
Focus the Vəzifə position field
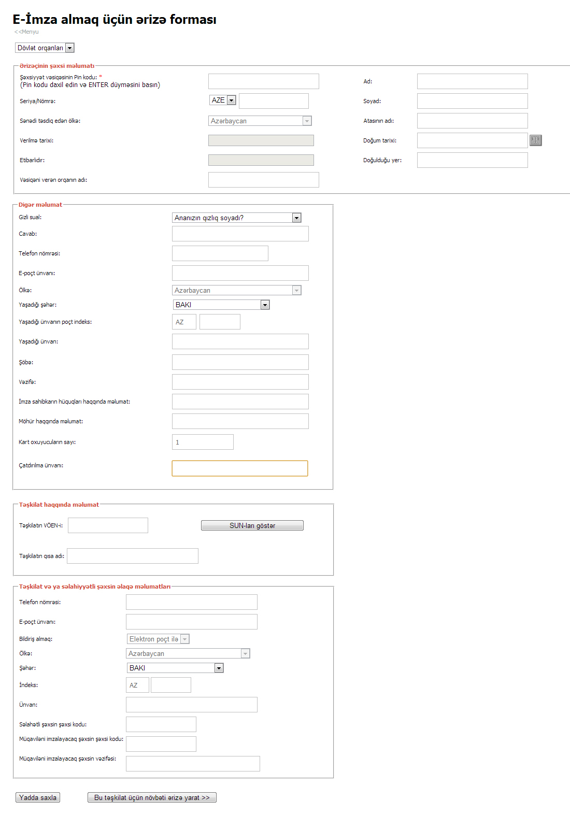[x=240, y=382]
